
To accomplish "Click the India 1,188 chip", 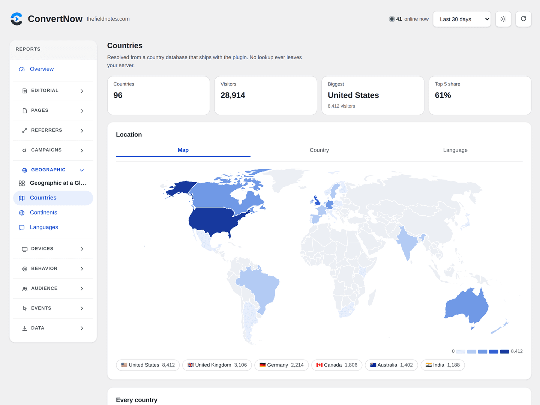I will tap(442, 365).
